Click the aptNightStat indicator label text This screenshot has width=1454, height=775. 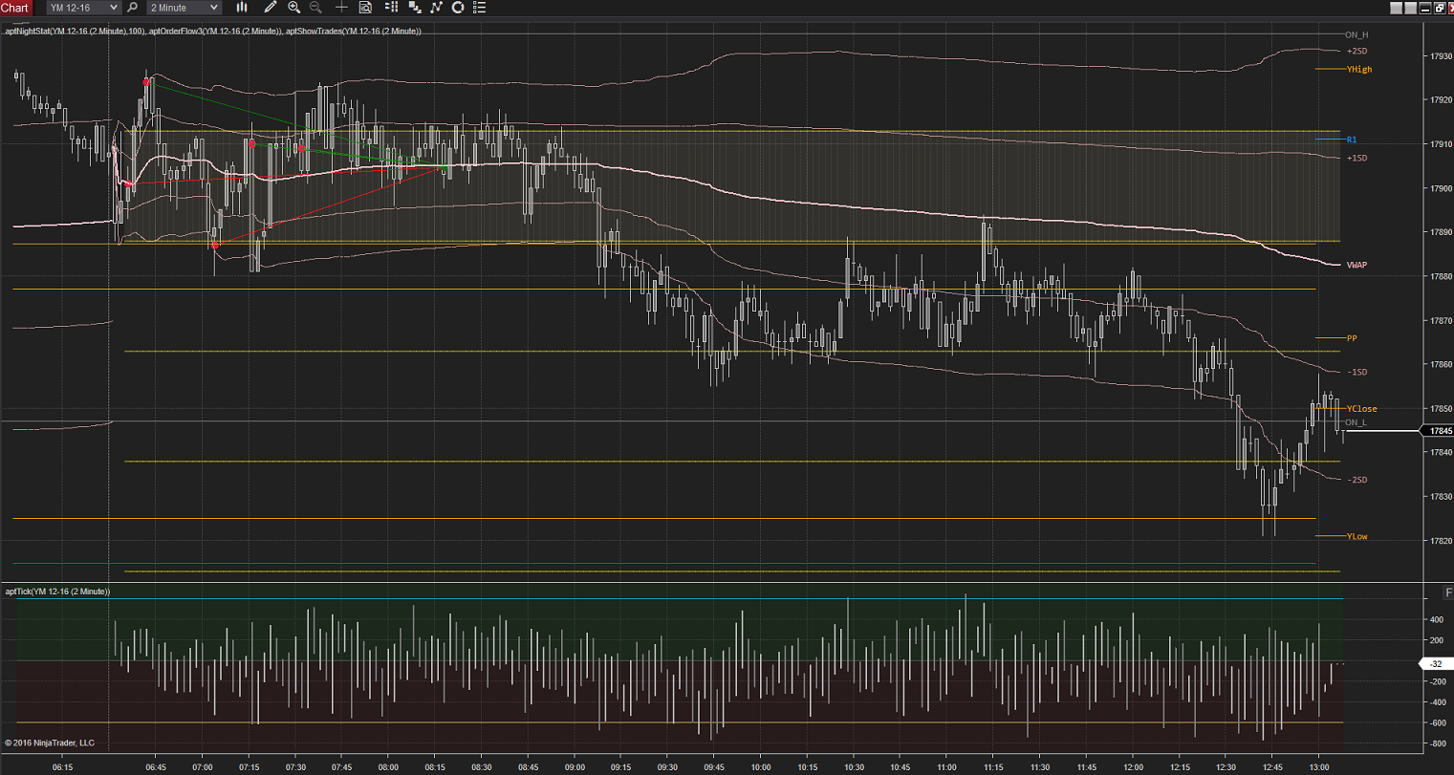(x=75, y=32)
